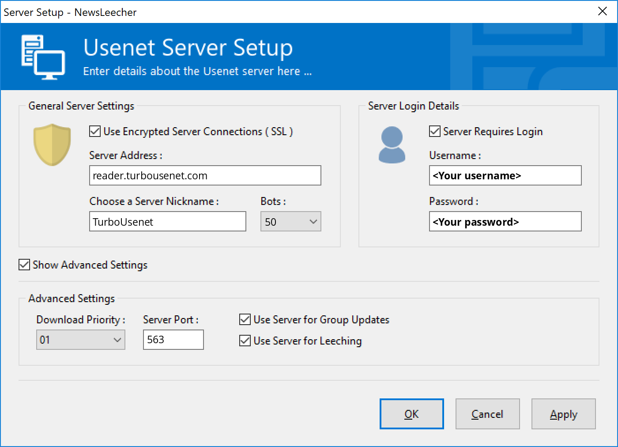Click the 'Username :' label
The width and height of the screenshot is (618, 447).
coord(455,155)
